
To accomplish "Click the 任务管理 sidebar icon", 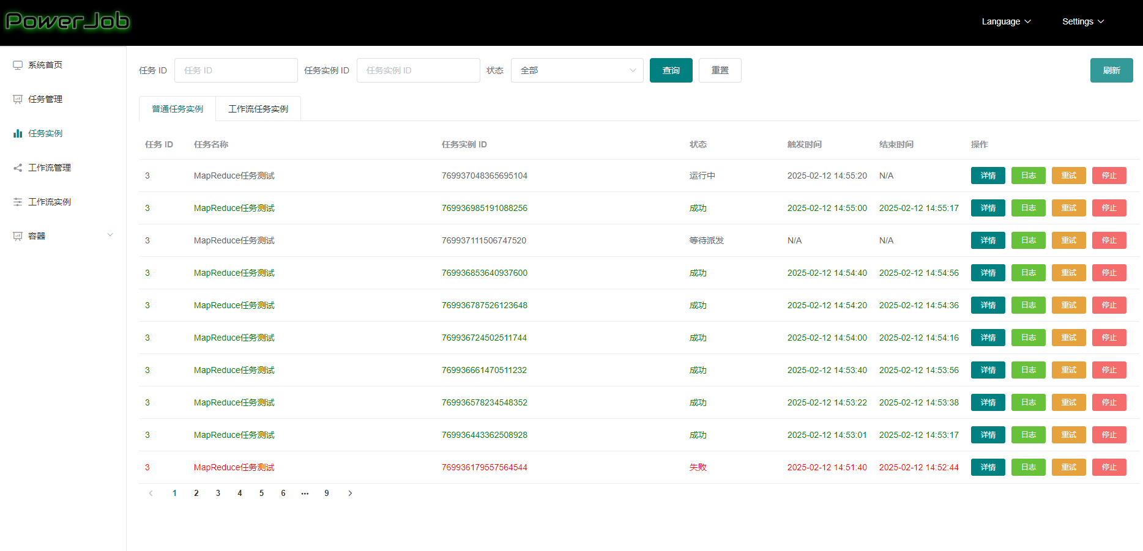I will [18, 99].
